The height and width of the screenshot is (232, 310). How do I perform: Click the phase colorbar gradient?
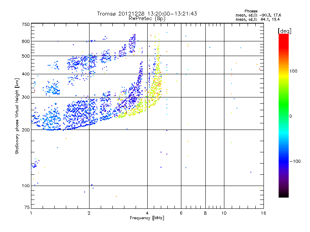(284, 115)
